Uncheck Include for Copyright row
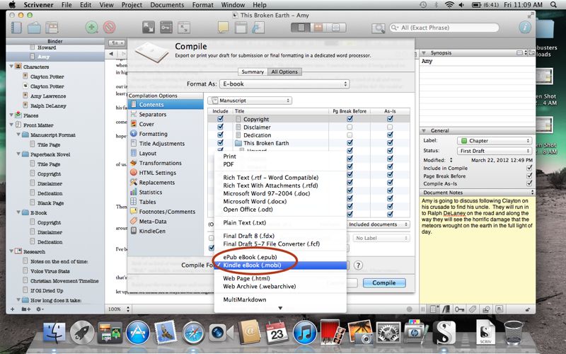The width and height of the screenshot is (566, 354). point(220,119)
